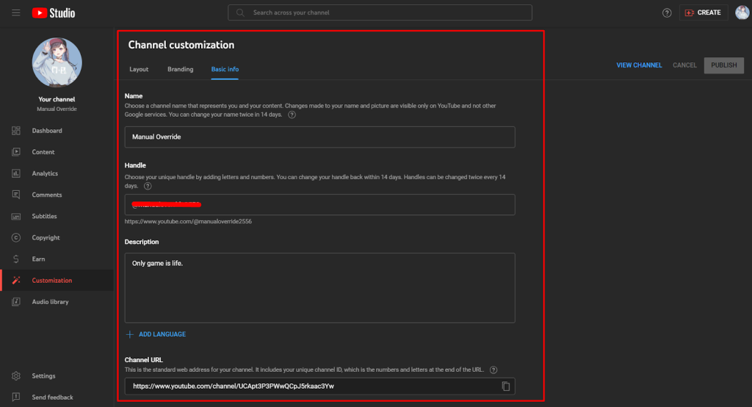Click the CREATE button
This screenshot has height=407, width=752.
click(x=703, y=12)
